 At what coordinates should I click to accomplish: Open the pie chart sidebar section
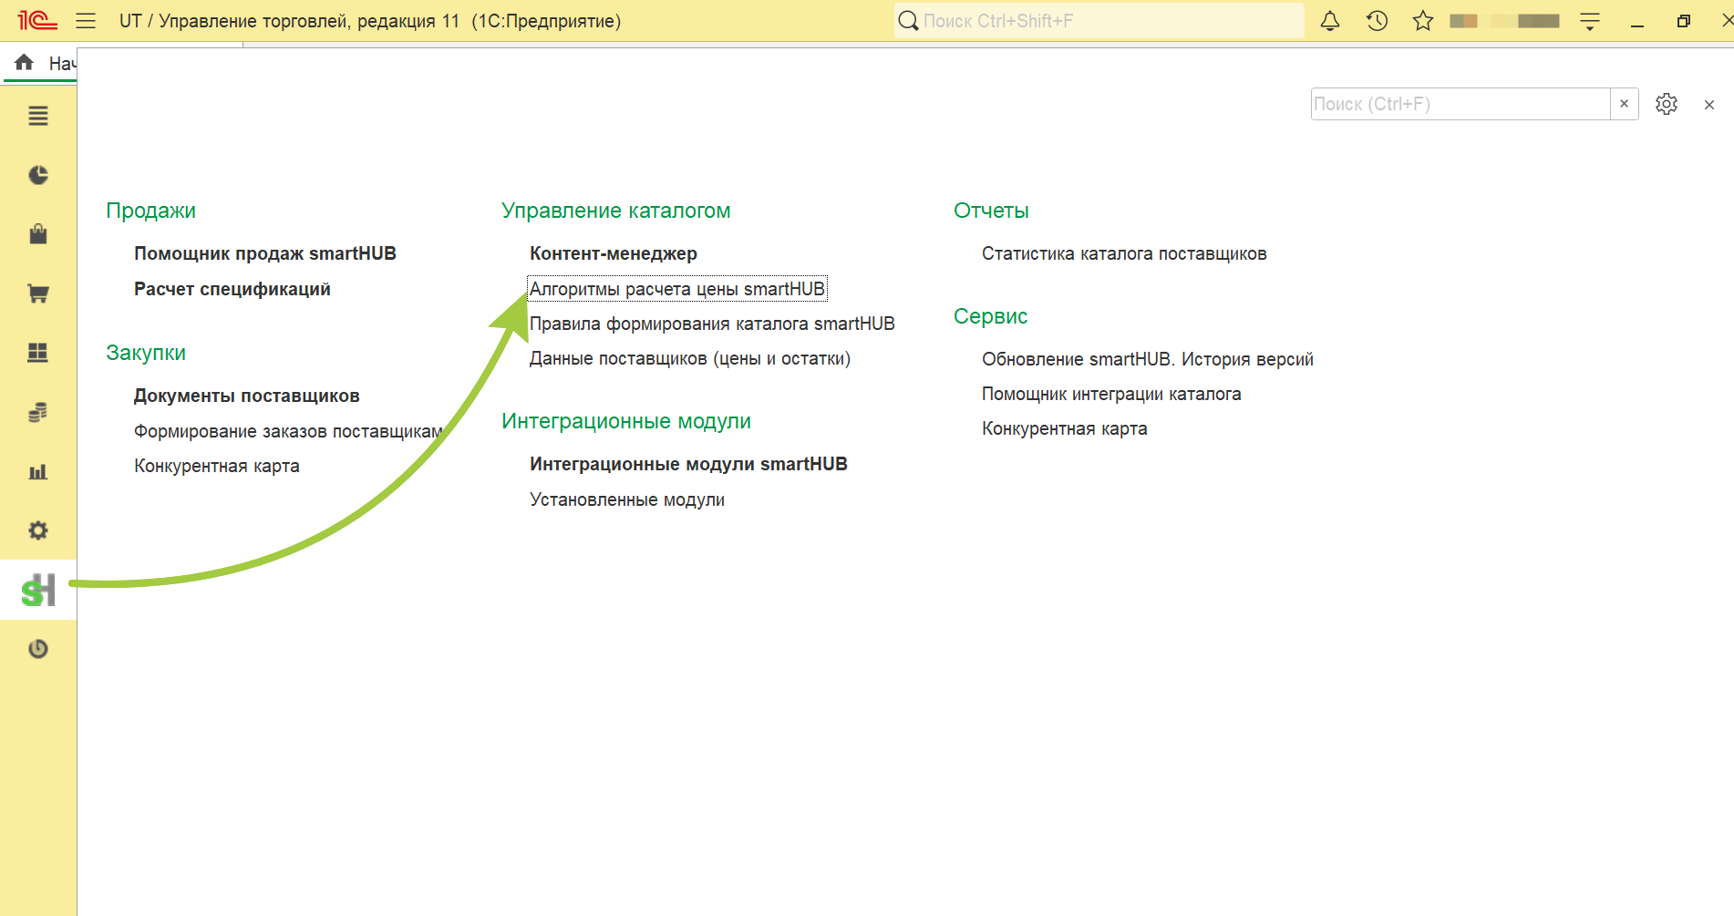pos(38,175)
